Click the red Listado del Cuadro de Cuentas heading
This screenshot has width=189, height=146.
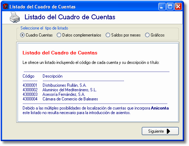click(60, 53)
